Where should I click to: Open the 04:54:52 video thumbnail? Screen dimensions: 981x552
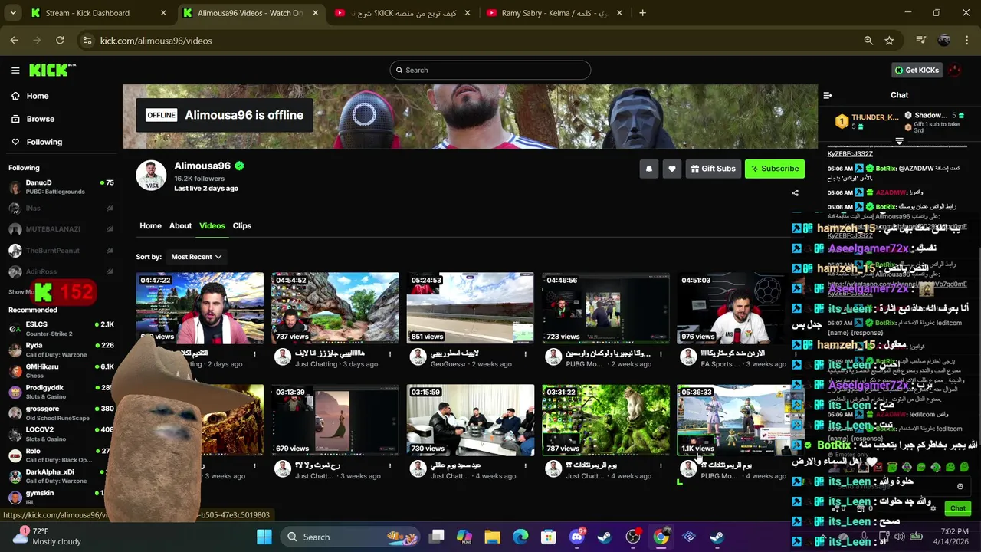click(x=335, y=307)
